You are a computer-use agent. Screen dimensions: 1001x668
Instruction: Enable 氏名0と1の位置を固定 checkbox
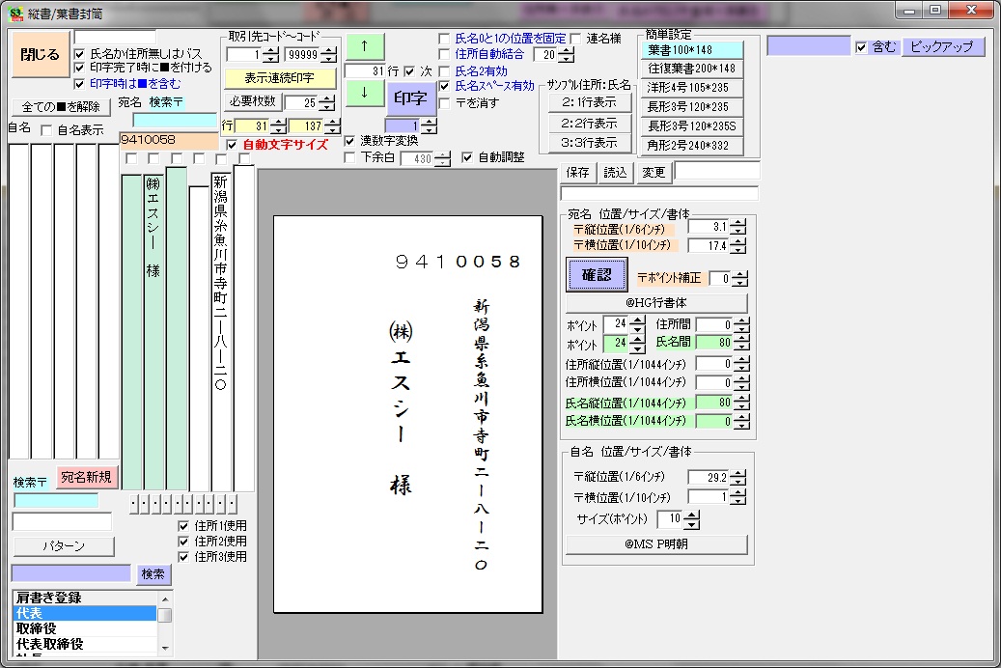[x=444, y=39]
